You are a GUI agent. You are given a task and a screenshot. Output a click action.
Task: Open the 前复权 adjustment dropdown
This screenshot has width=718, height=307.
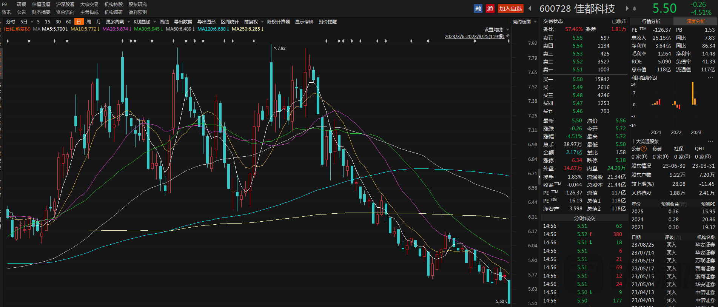[254, 22]
